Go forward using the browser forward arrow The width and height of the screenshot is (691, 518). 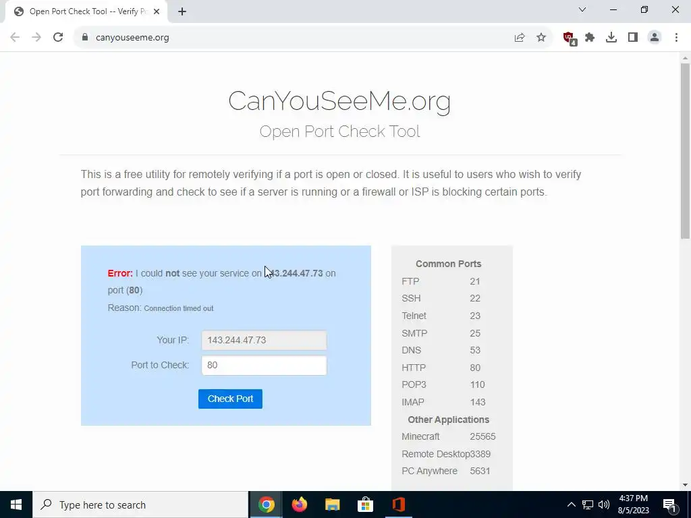(36, 38)
